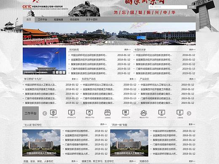Click 更多>> in the "两学一做"专题 section
The width and height of the screenshot is (219, 164).
[192, 124]
